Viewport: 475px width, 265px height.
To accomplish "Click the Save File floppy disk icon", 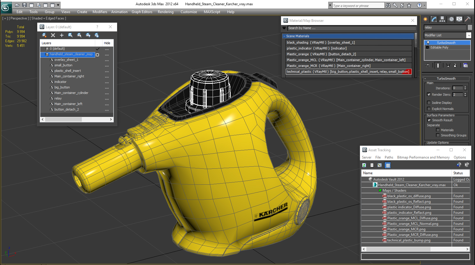I will pyautogui.click(x=24, y=5).
